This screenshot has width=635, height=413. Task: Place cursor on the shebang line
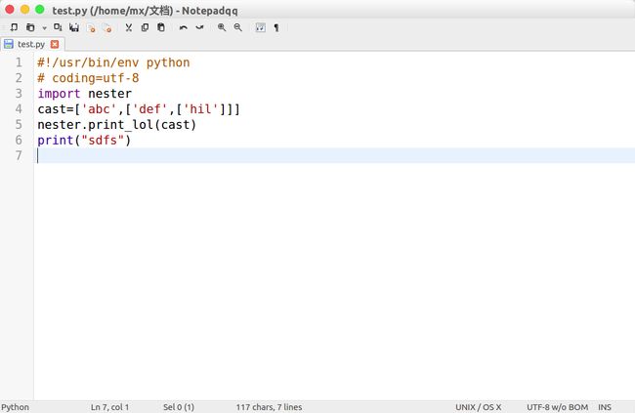113,62
